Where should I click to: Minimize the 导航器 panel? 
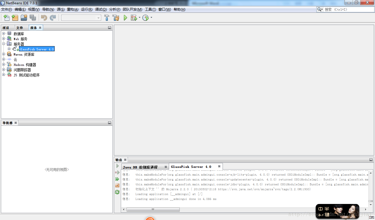[110, 123]
